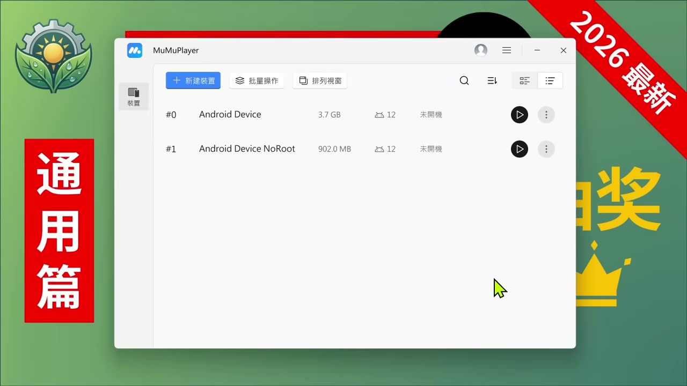This screenshot has height=386, width=687.
Task: Close the MuMuPlayer window
Action: pyautogui.click(x=564, y=50)
